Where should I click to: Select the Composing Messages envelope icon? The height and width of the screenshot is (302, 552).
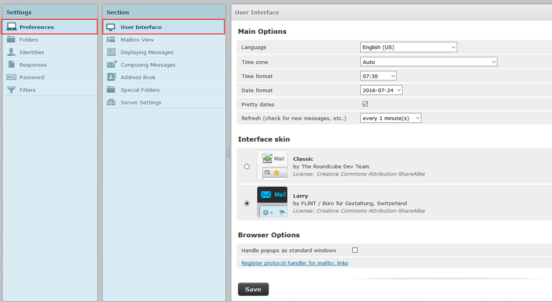pyautogui.click(x=112, y=64)
